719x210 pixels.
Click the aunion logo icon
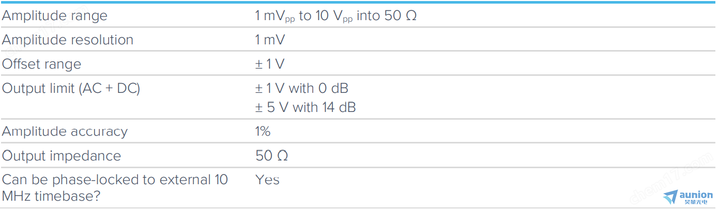(x=670, y=197)
